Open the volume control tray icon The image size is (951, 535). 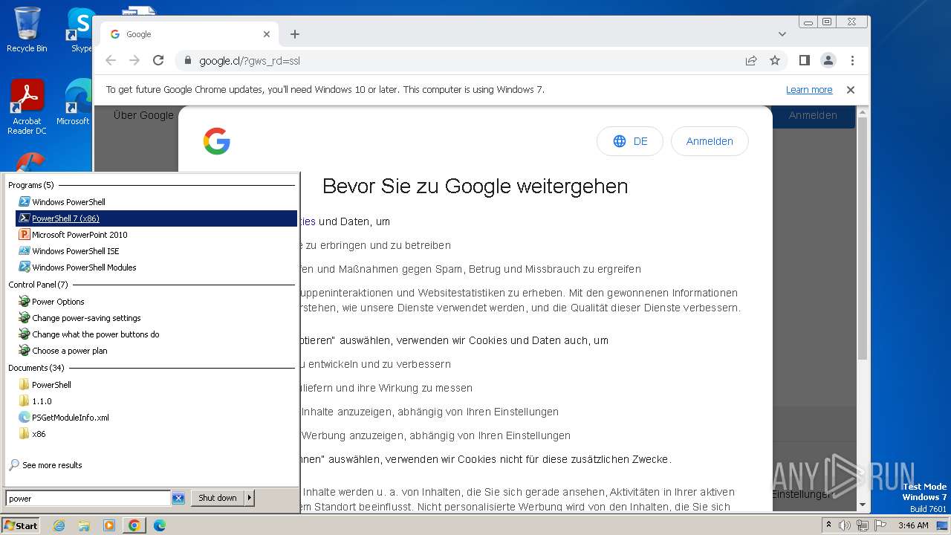pos(845,525)
